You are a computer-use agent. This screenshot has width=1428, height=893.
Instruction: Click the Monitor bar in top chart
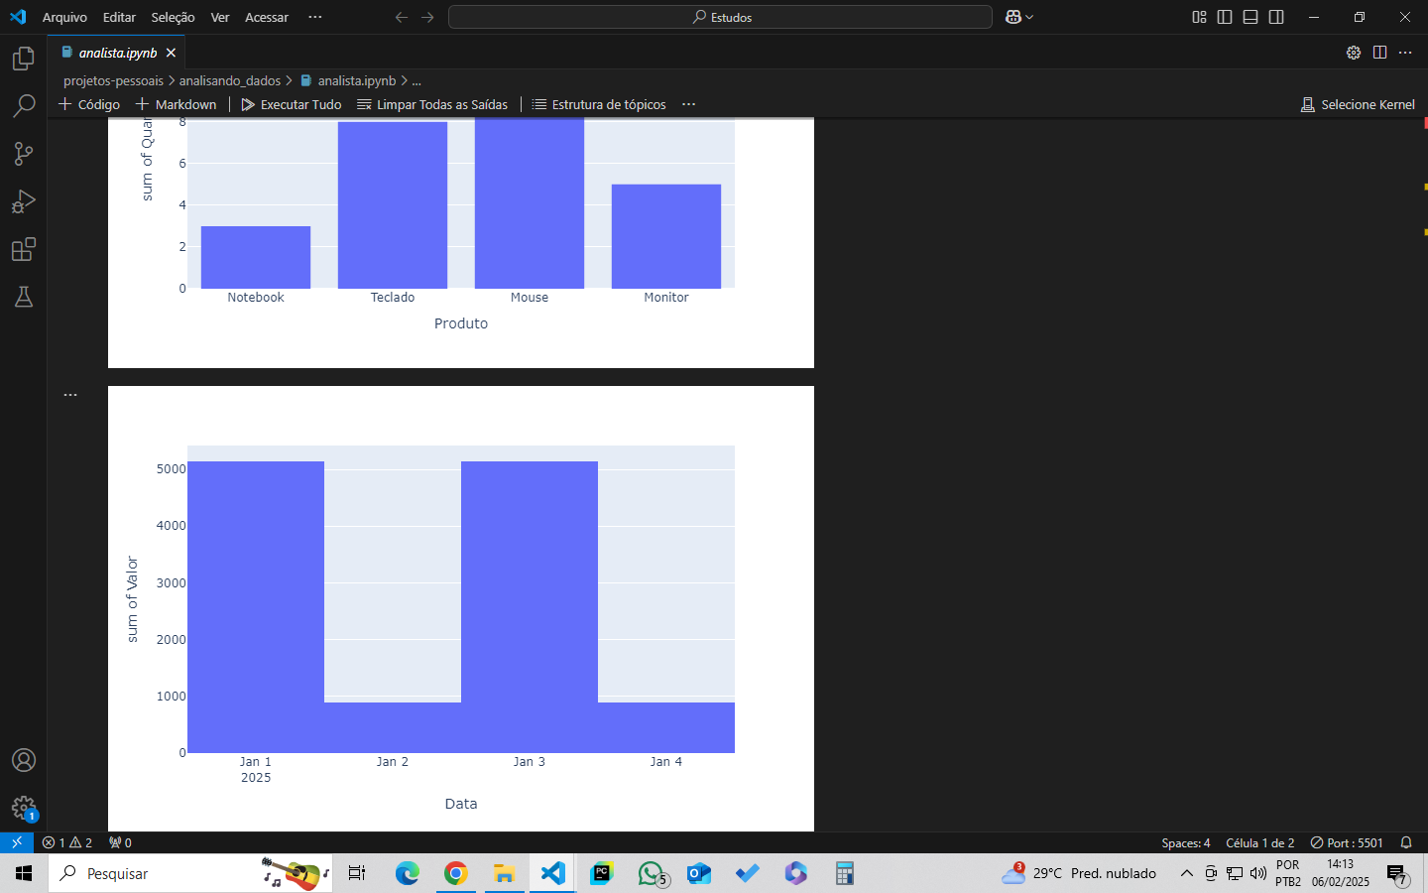(x=666, y=236)
